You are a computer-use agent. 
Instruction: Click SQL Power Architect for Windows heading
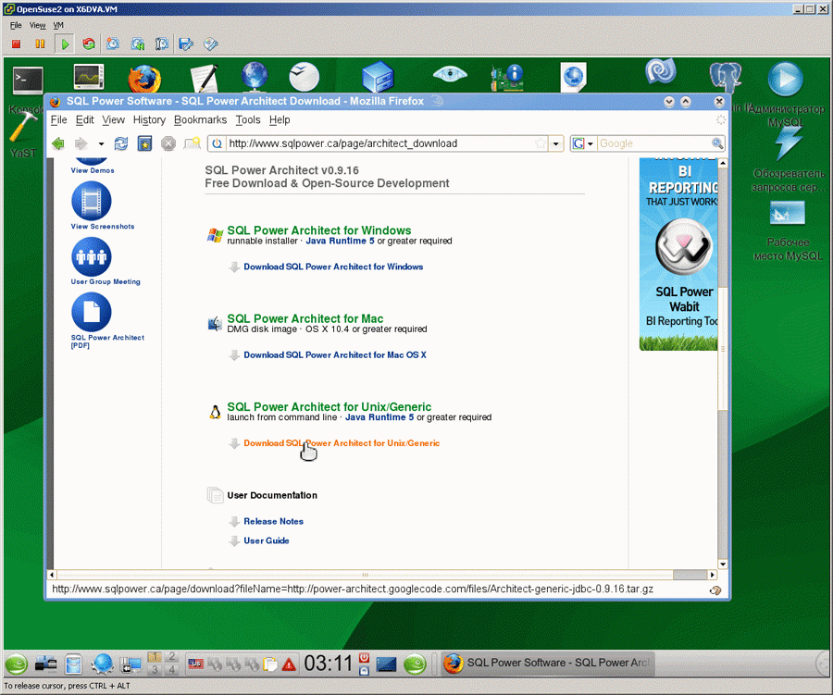(x=318, y=230)
